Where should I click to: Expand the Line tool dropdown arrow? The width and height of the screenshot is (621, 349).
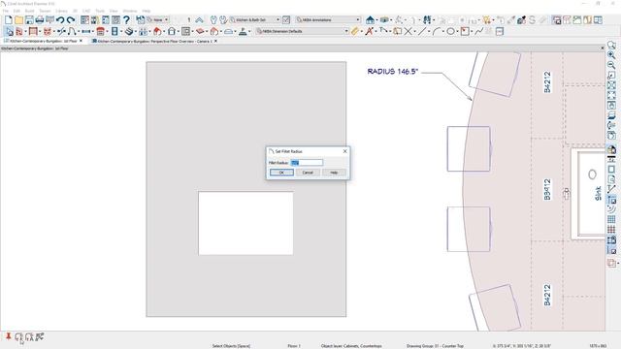(x=429, y=31)
